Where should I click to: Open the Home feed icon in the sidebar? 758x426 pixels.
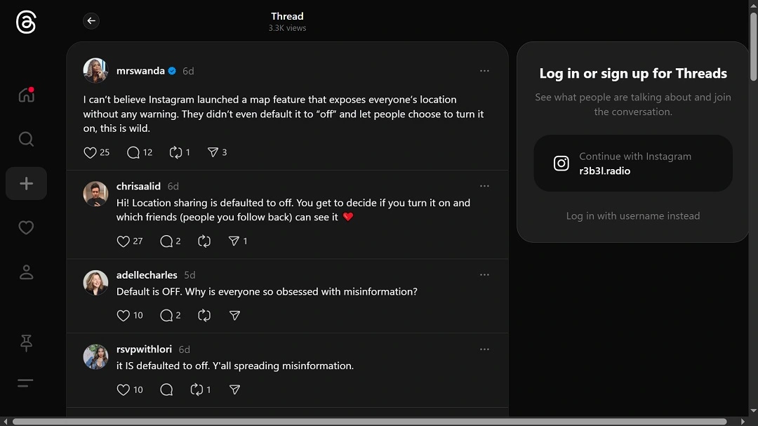[26, 95]
